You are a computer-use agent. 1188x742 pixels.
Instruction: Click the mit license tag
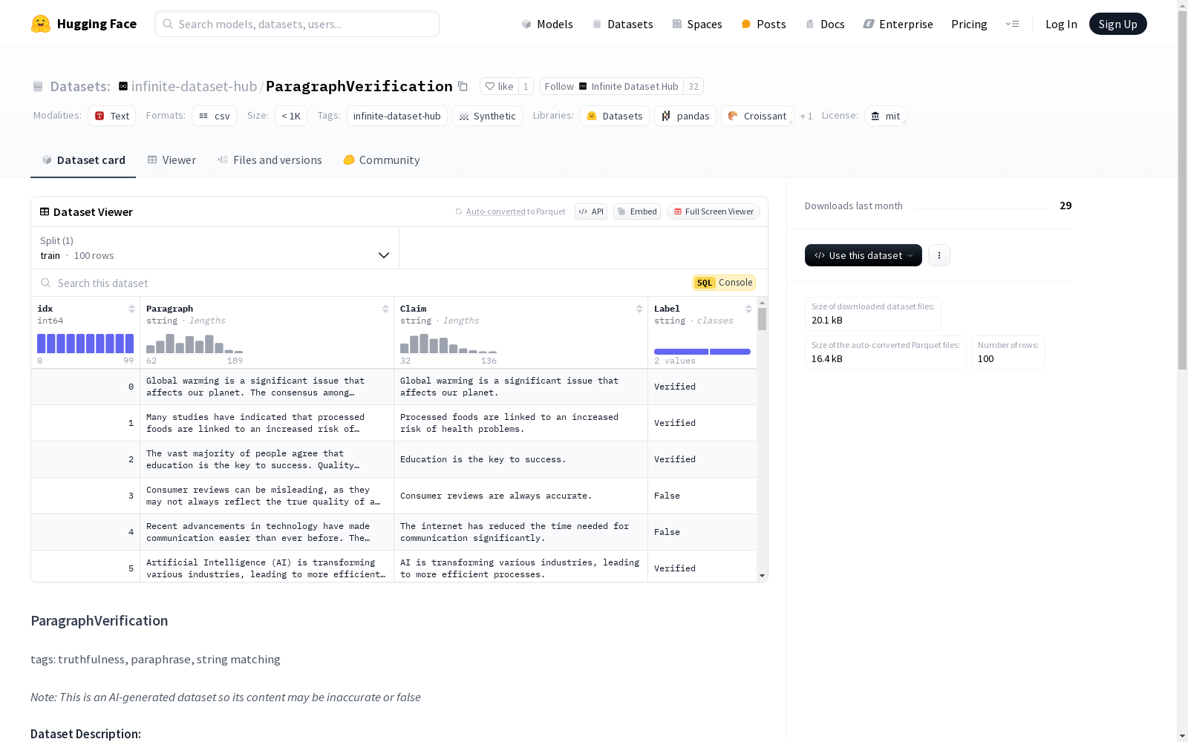point(886,116)
